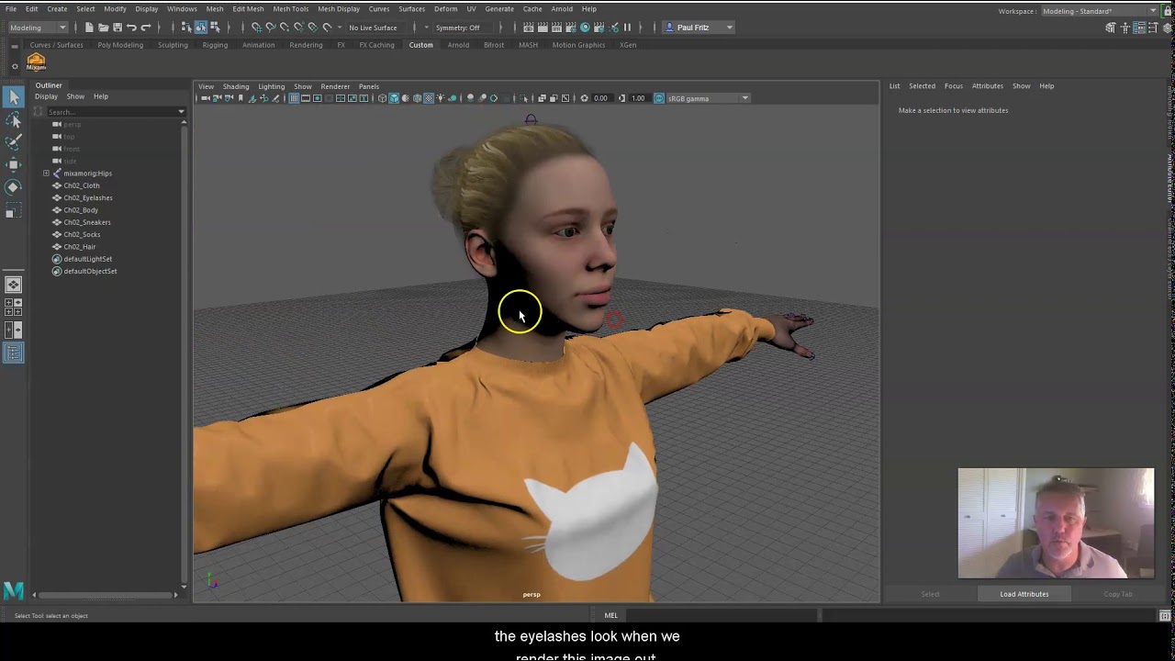This screenshot has width=1175, height=661.
Task: Activate the Paint Selection tool
Action: tap(13, 142)
